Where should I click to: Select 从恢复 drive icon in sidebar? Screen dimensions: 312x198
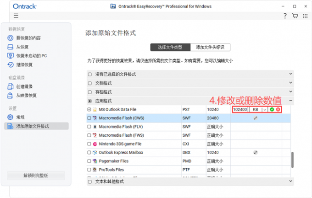pos(10,47)
